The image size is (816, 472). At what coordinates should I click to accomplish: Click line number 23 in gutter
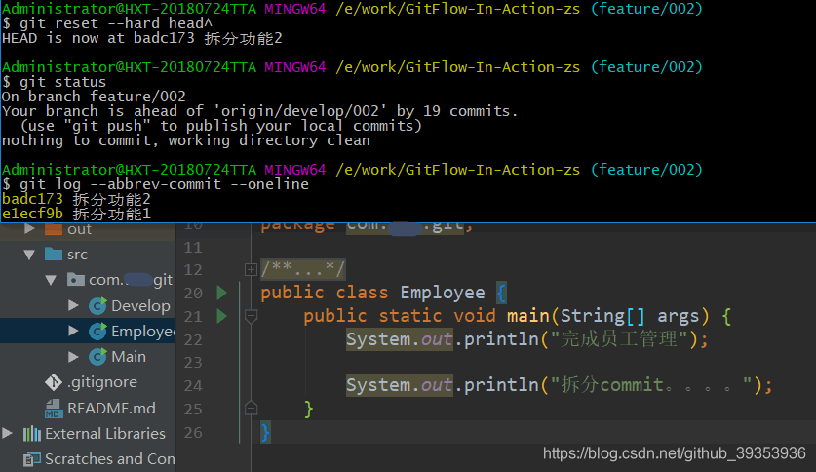[x=193, y=362]
